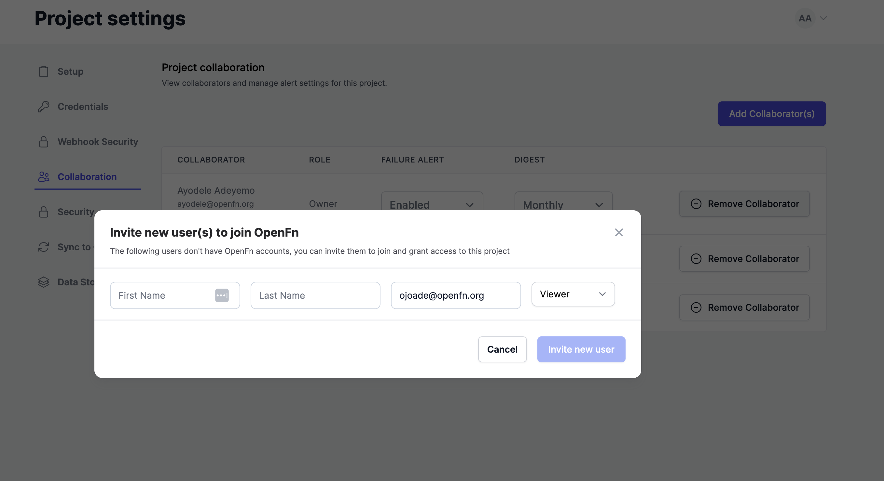Image resolution: width=884 pixels, height=481 pixels.
Task: Click the Add Collaborator(s) button
Action: click(771, 114)
